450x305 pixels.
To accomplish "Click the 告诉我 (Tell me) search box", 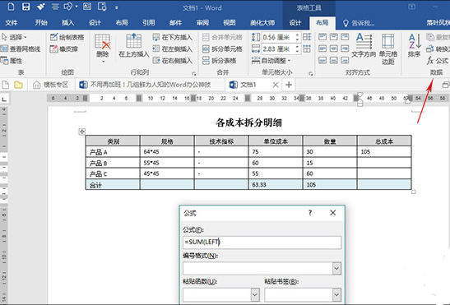I will pos(360,23).
